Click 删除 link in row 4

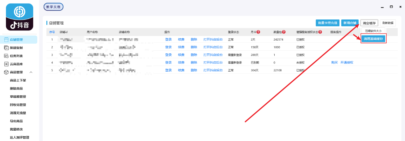tap(194, 62)
